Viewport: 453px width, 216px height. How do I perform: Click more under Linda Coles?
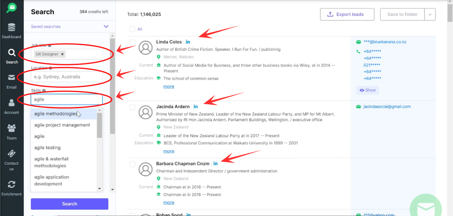[169, 87]
